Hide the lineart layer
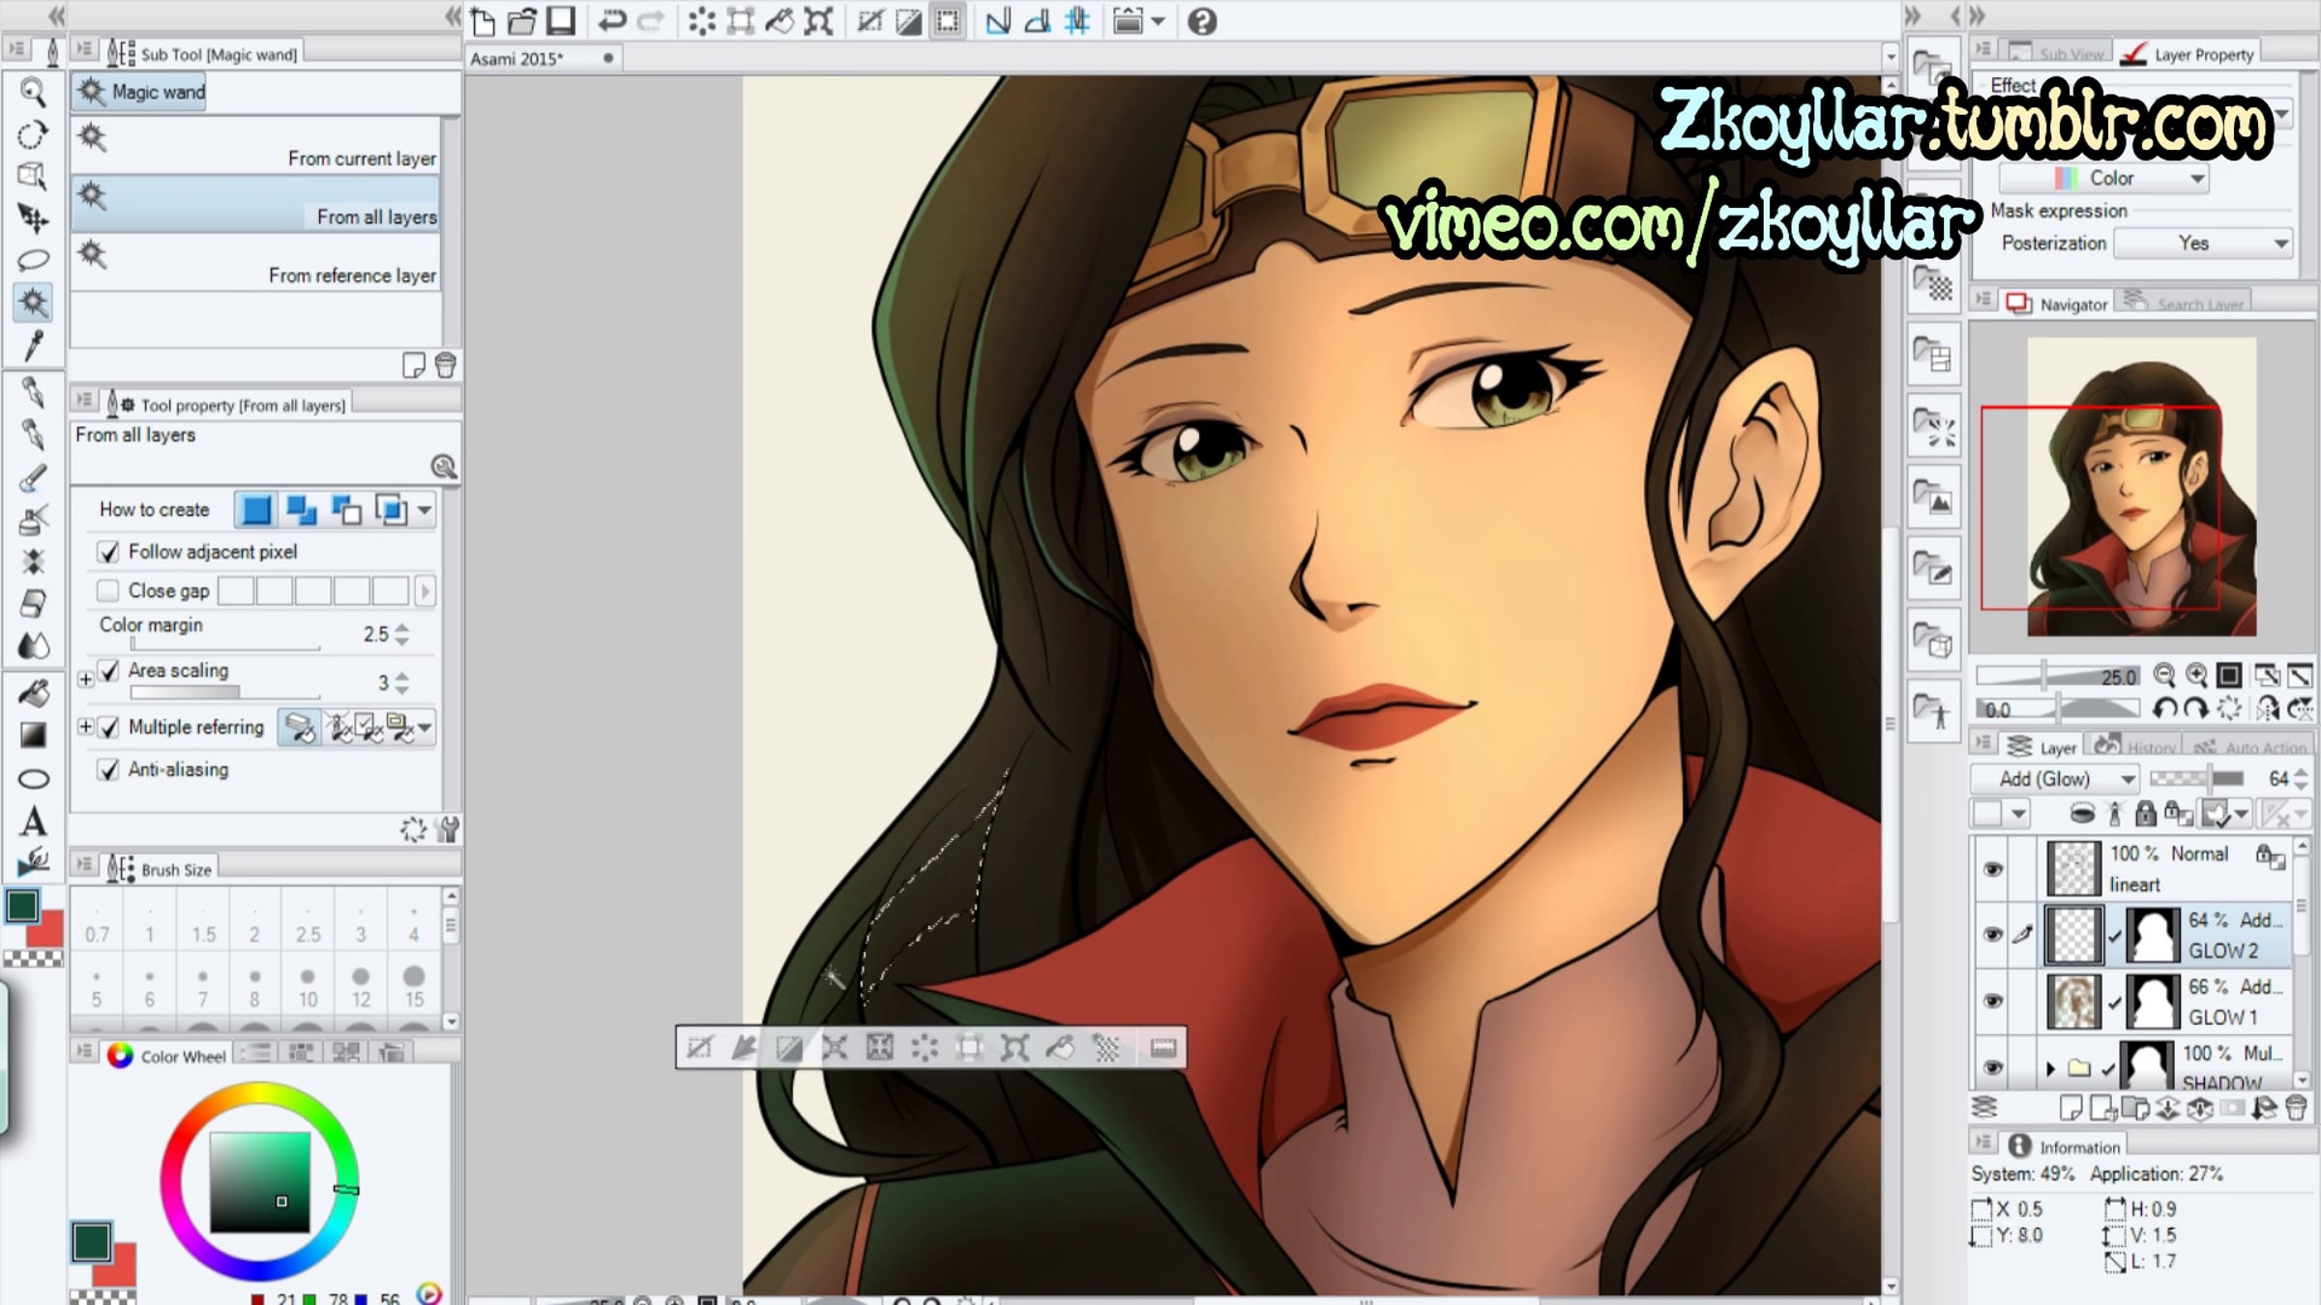The image size is (2321, 1305). (1992, 869)
